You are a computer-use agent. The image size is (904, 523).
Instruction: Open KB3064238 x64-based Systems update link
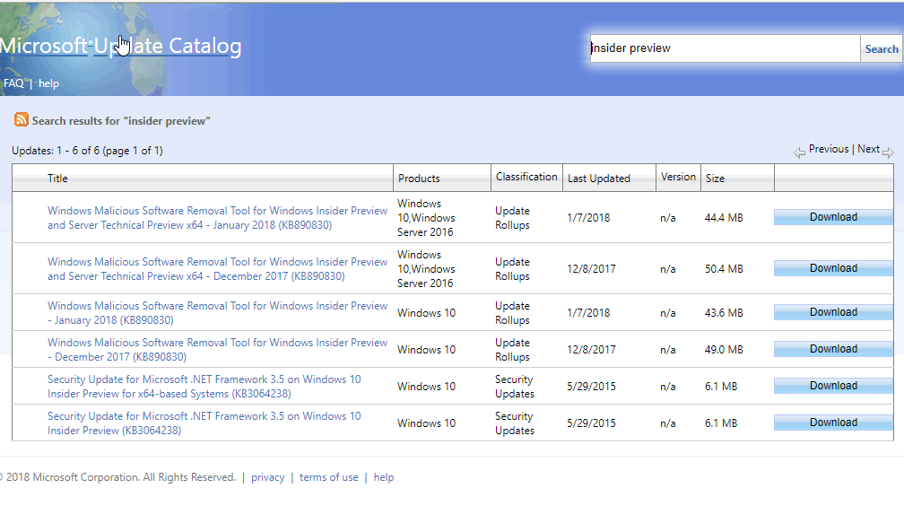tap(204, 387)
